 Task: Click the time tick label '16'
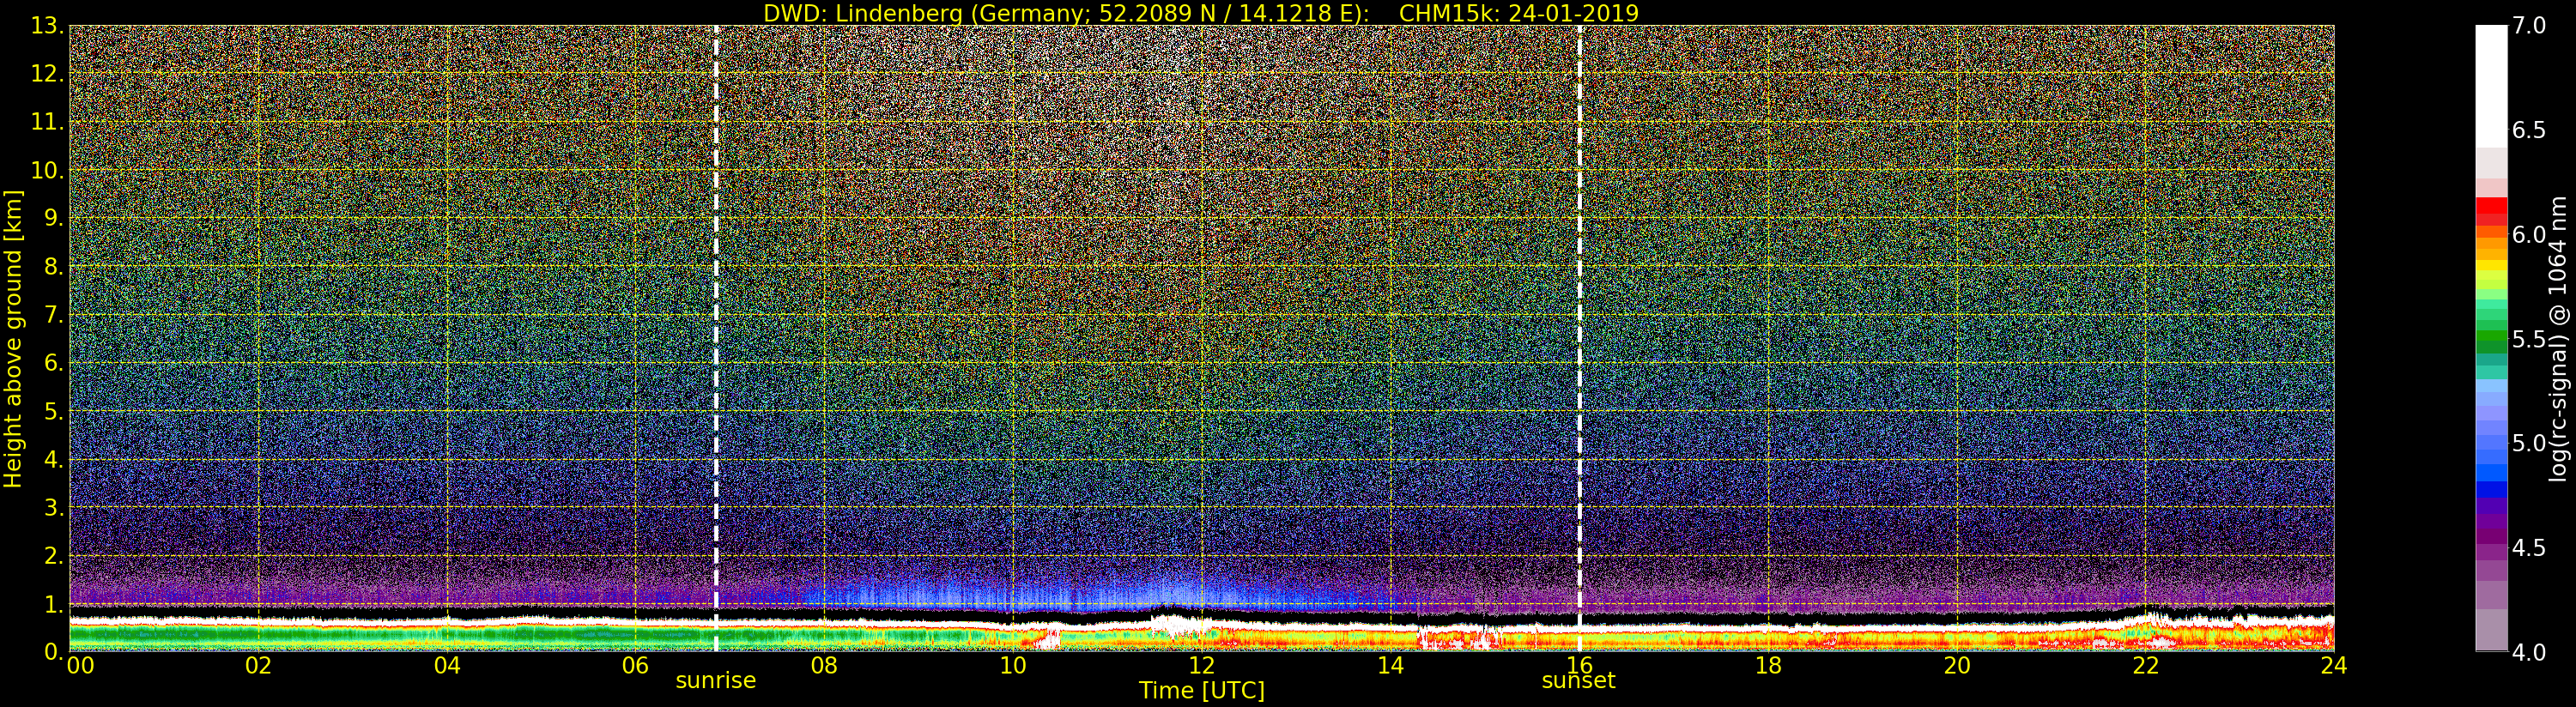1579,666
